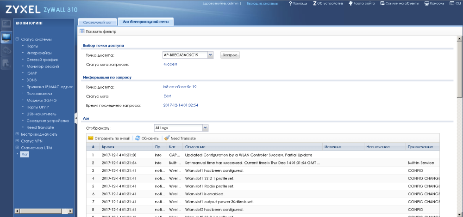This screenshot has height=217, width=463.
Task: Click the Need Translate broom icon
Action: pyautogui.click(x=167, y=138)
